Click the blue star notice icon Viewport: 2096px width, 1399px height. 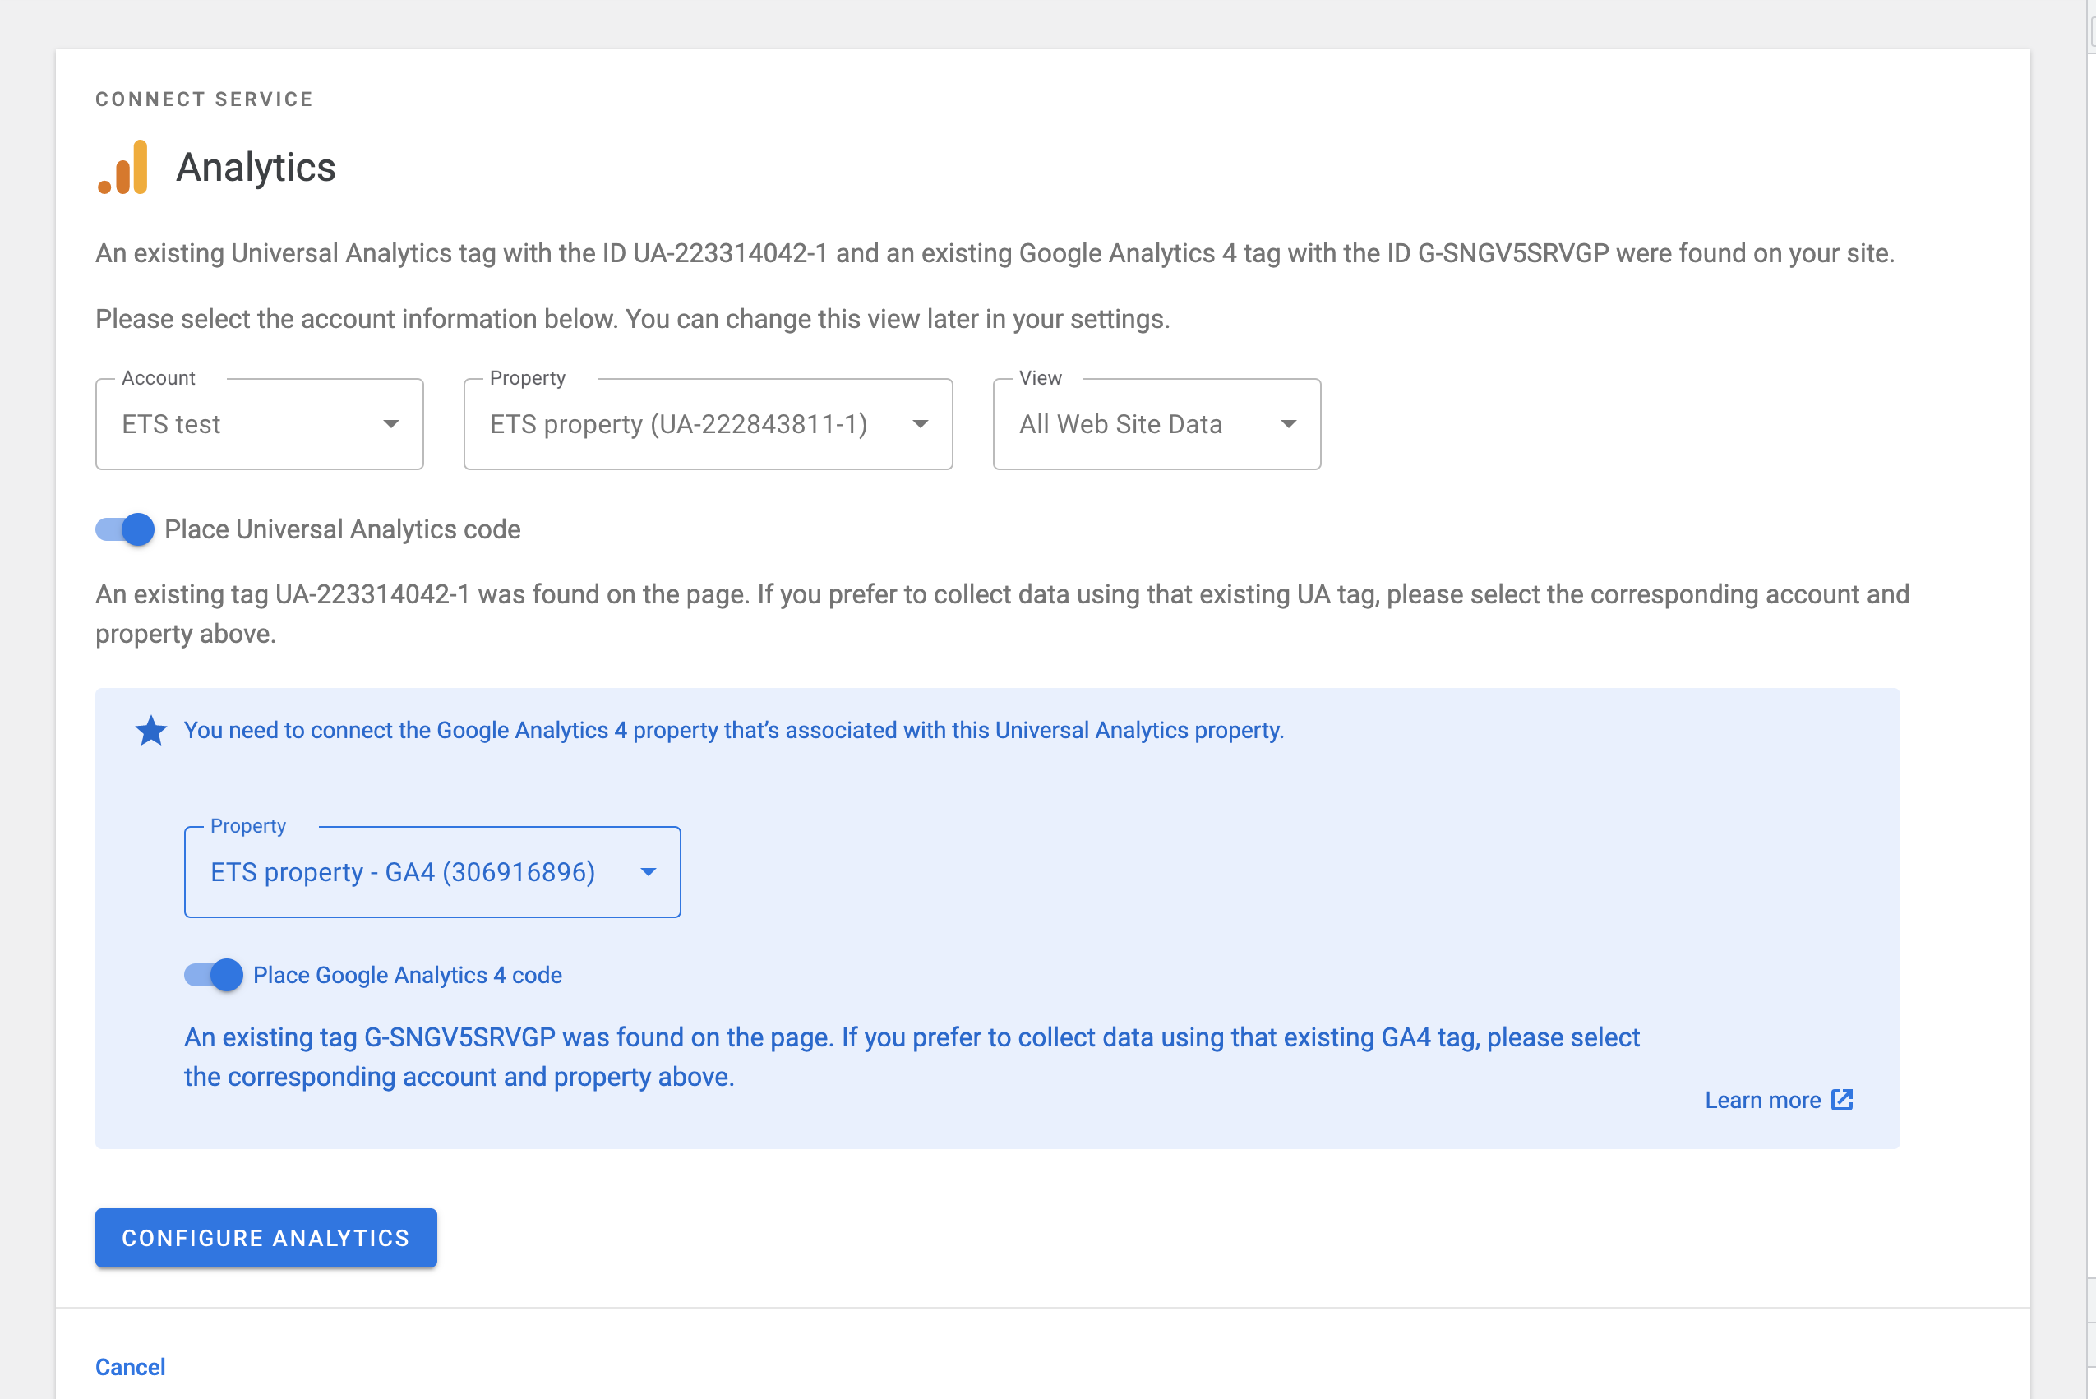(x=150, y=731)
